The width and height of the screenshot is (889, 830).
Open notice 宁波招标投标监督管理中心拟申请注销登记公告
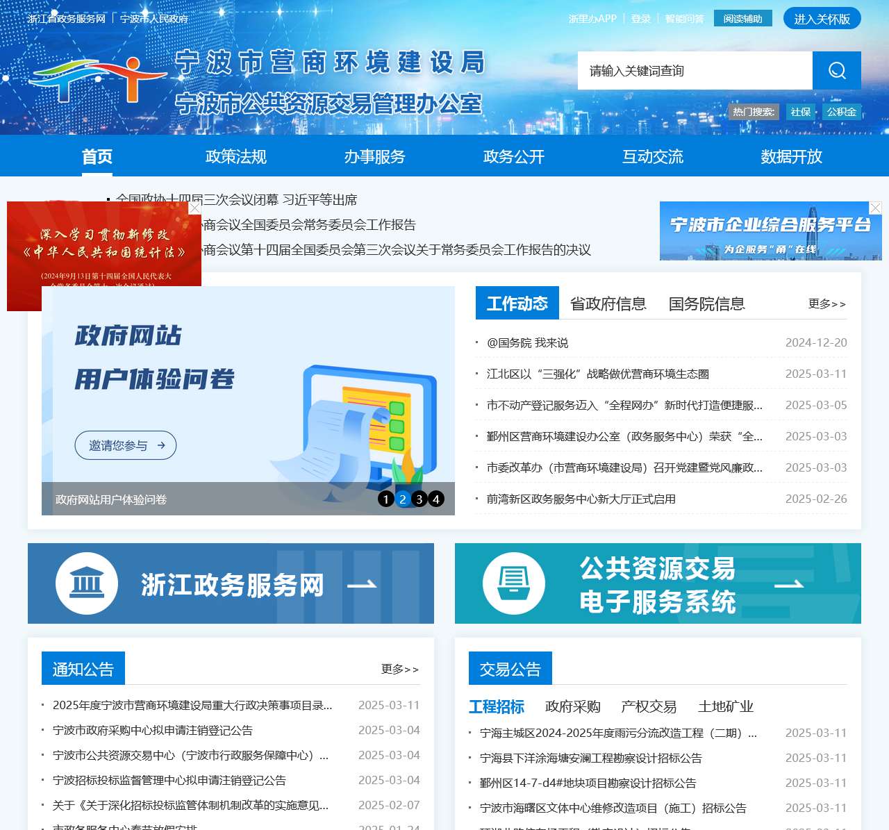(x=169, y=780)
